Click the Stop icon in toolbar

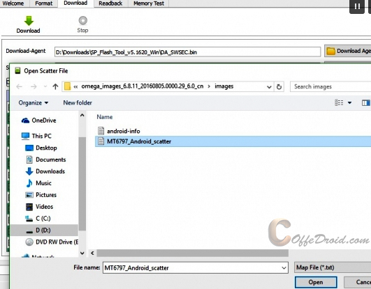tap(83, 20)
